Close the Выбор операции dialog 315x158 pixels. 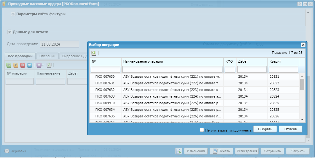303,45
